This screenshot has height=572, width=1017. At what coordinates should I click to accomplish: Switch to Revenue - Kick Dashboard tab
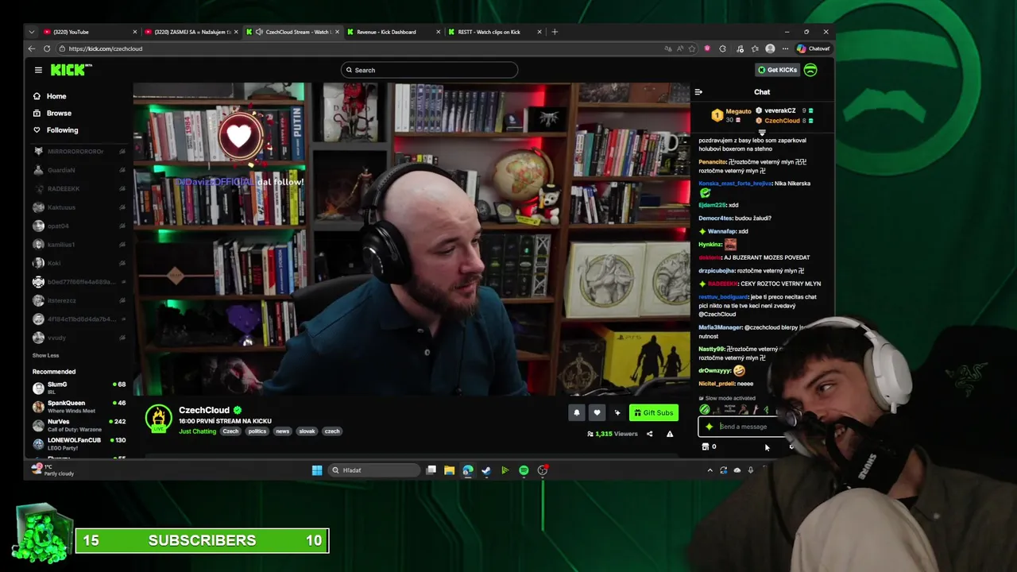(393, 32)
